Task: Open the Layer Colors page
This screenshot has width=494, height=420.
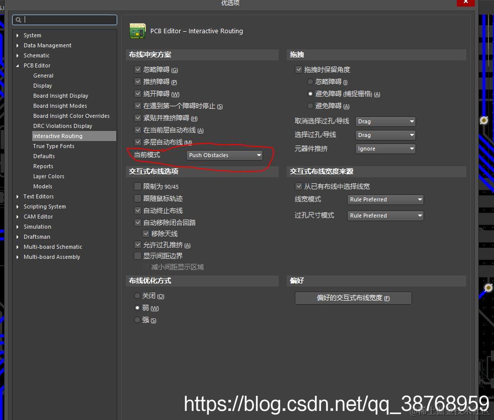Action: coord(48,177)
